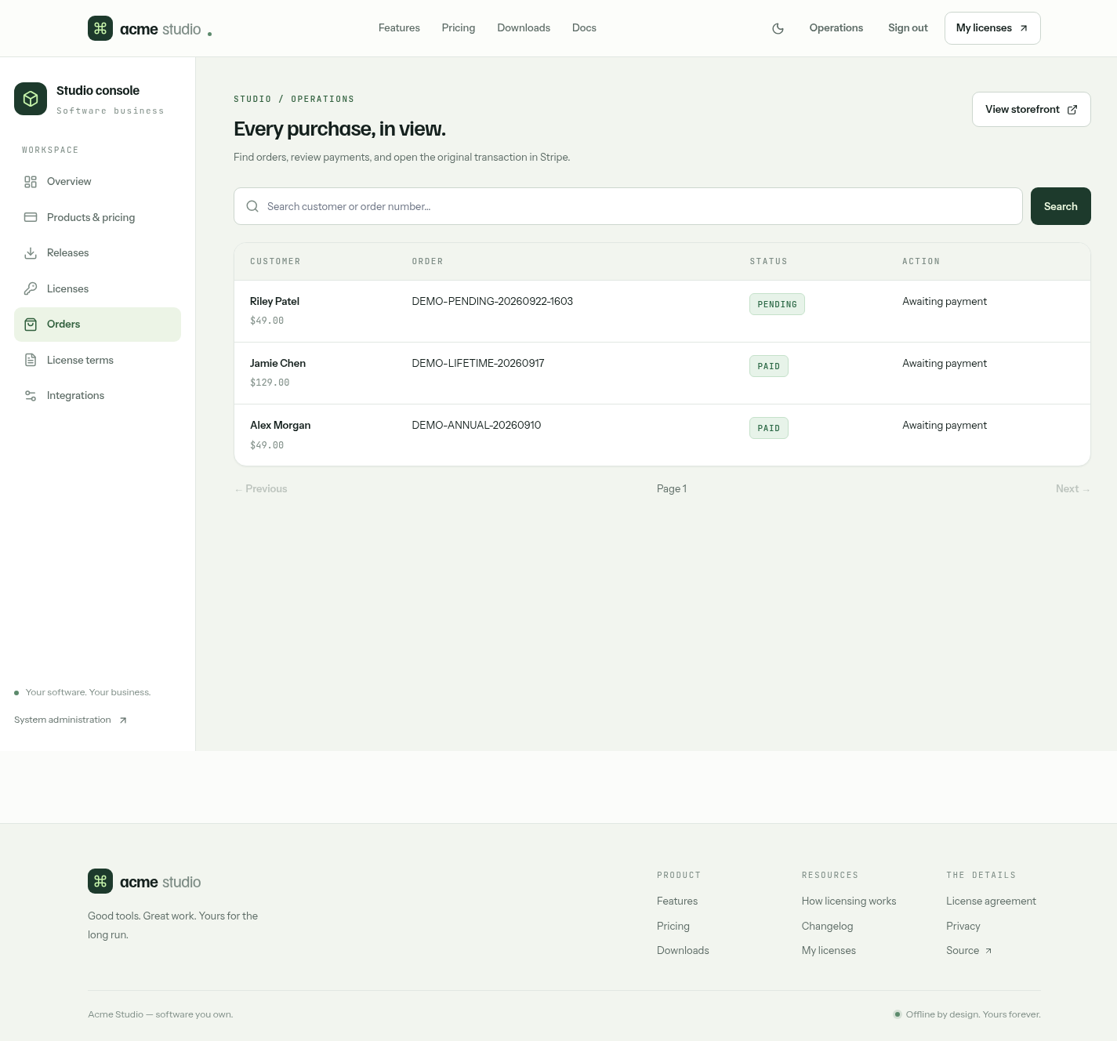This screenshot has width=1117, height=1041.
Task: Click the external link icon on View storefront
Action: (x=1072, y=110)
